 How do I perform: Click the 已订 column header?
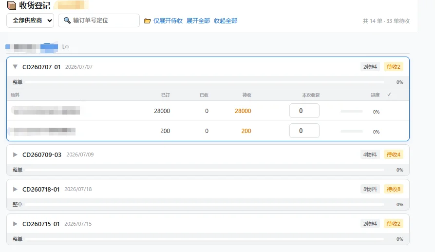[x=166, y=95]
